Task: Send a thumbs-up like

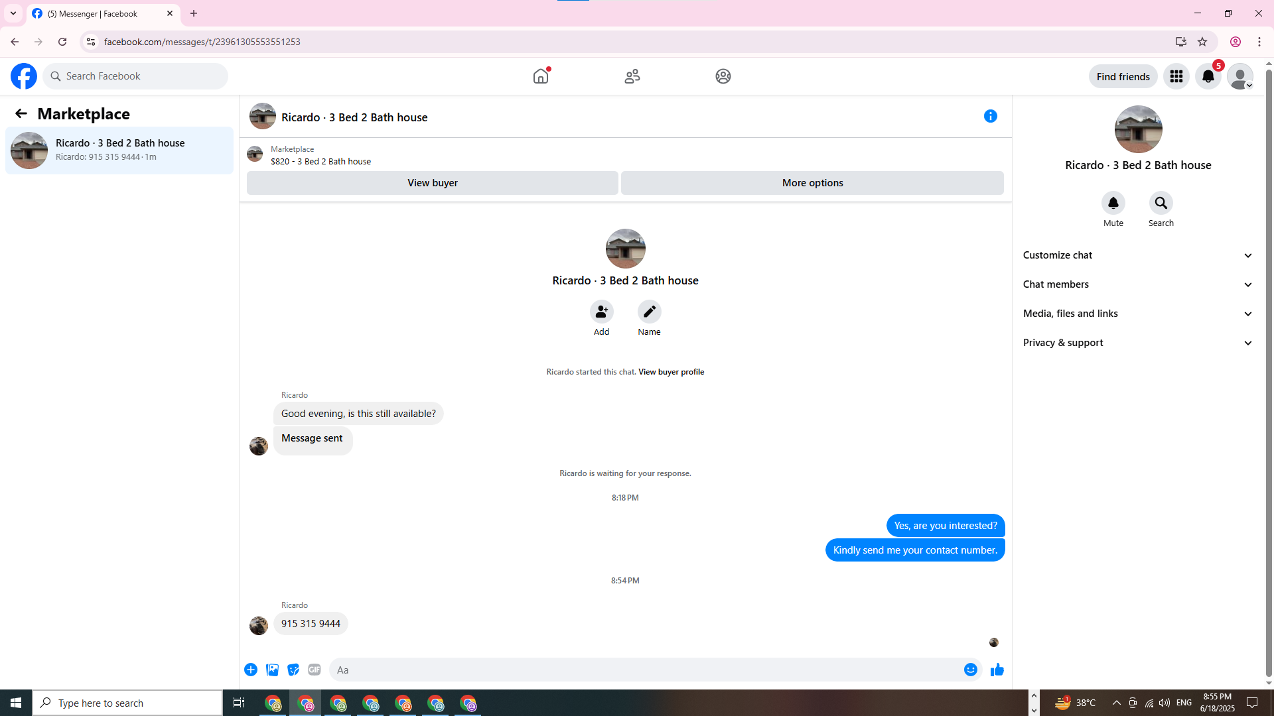Action: click(x=997, y=670)
